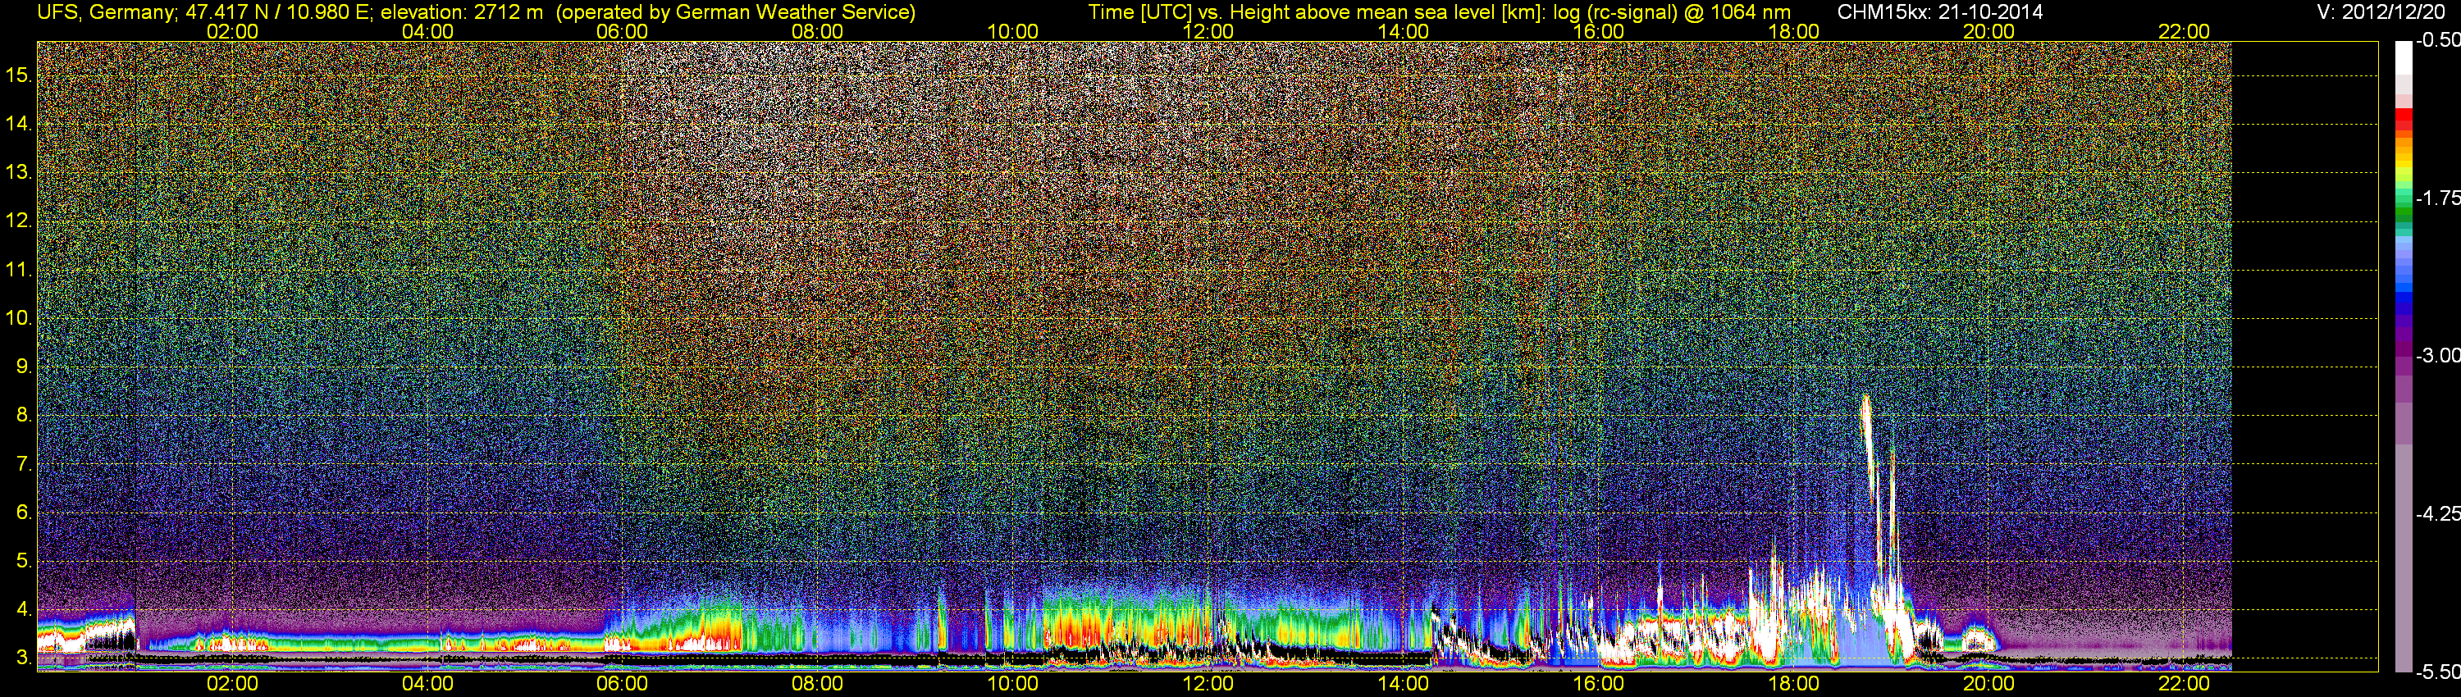Click the height axis label '15.'

coord(19,75)
